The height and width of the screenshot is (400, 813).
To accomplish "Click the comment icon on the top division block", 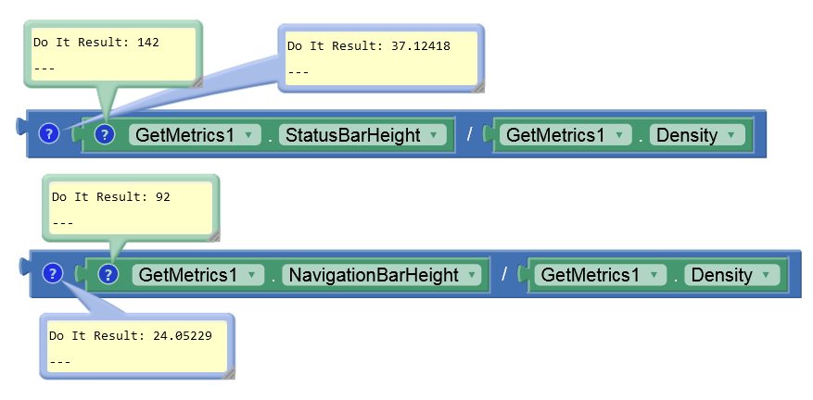I will (x=49, y=134).
